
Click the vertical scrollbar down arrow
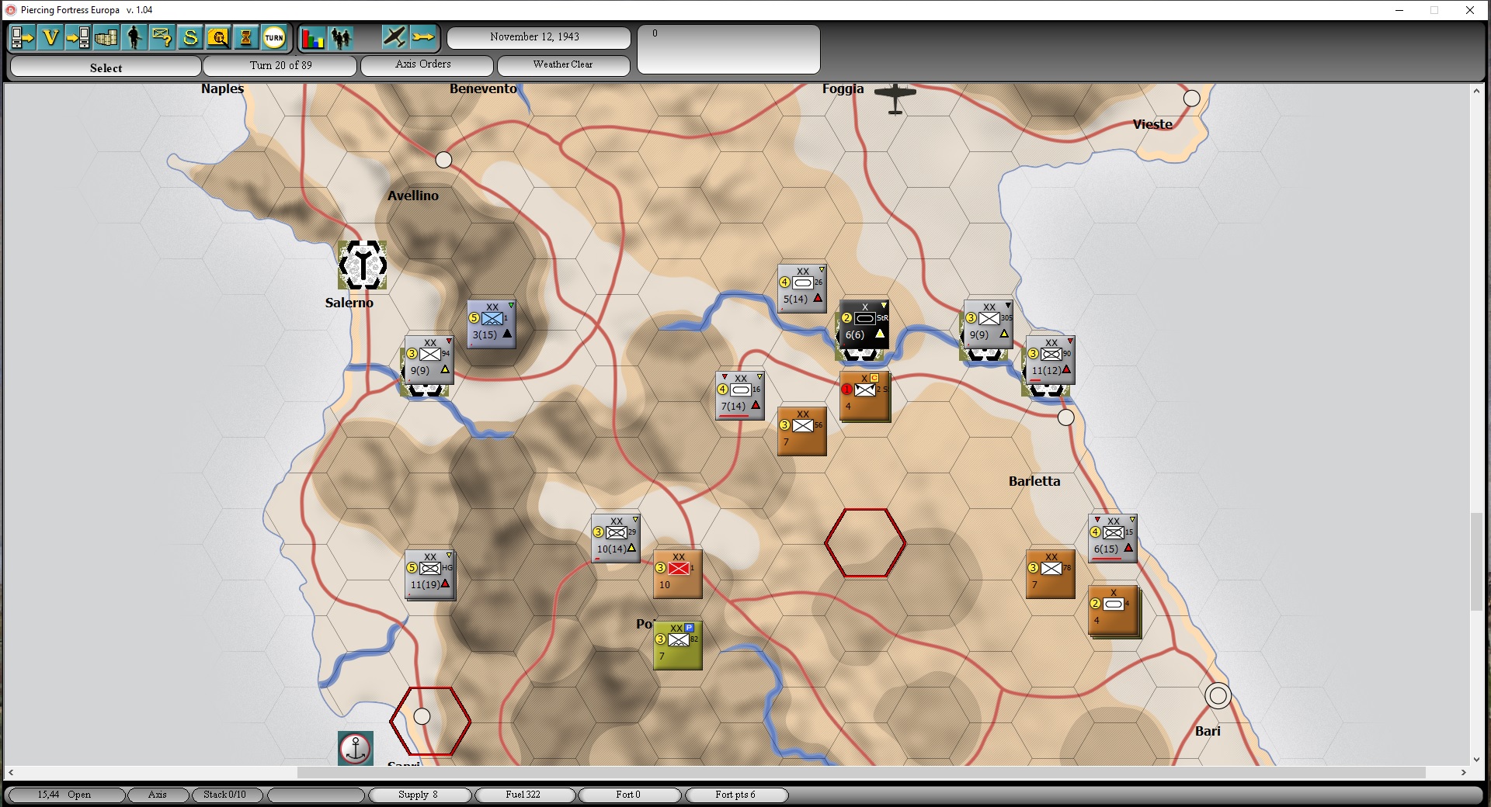click(1476, 760)
